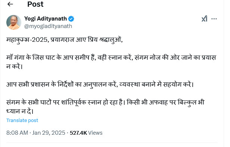Click the paragraph beginning आप सभी प्रशासन
The width and height of the screenshot is (230, 147).
pos(100,84)
